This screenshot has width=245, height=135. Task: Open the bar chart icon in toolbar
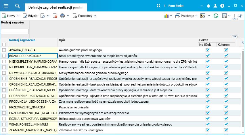(x=166, y=16)
